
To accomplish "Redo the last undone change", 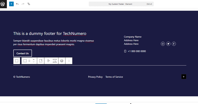I will click(x=23, y=4).
